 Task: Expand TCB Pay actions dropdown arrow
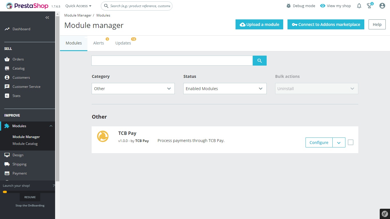click(339, 143)
